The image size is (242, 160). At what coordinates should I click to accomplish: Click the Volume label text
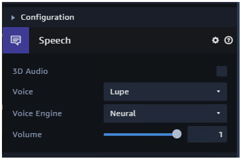(x=27, y=135)
